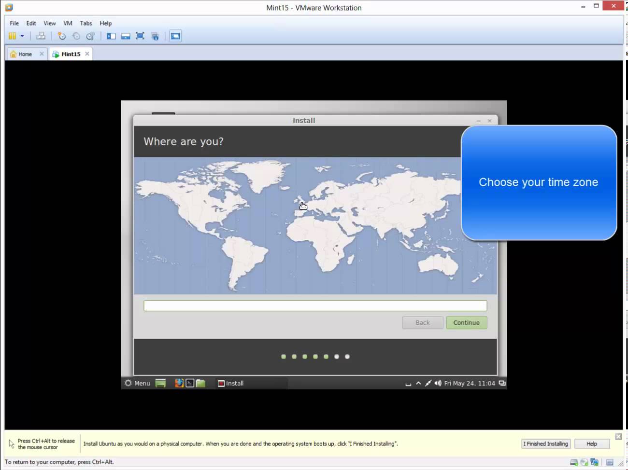Click the volume icon in Mint panel
Viewport: 628px width, 470px height.
click(x=438, y=383)
